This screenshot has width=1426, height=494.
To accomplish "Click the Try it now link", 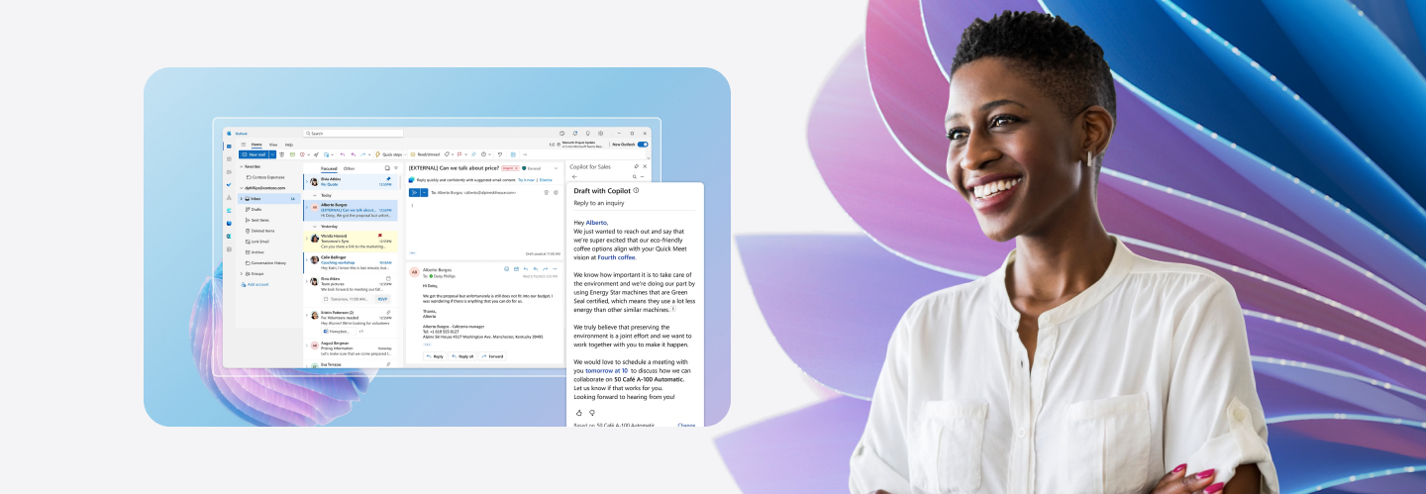I will point(526,180).
